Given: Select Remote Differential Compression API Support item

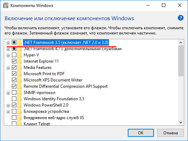Looking at the screenshot, I should coord(65,86).
